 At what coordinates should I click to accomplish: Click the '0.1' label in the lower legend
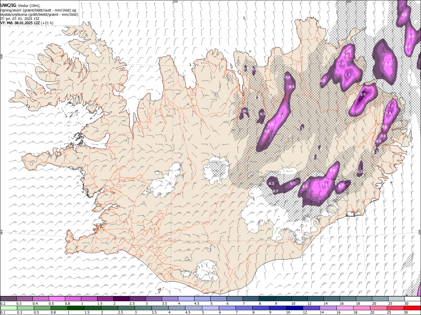click(2, 313)
